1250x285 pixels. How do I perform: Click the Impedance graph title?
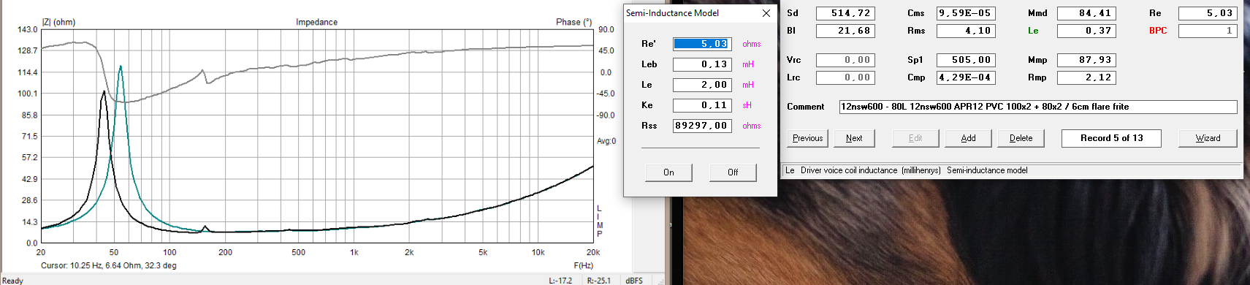pos(316,22)
